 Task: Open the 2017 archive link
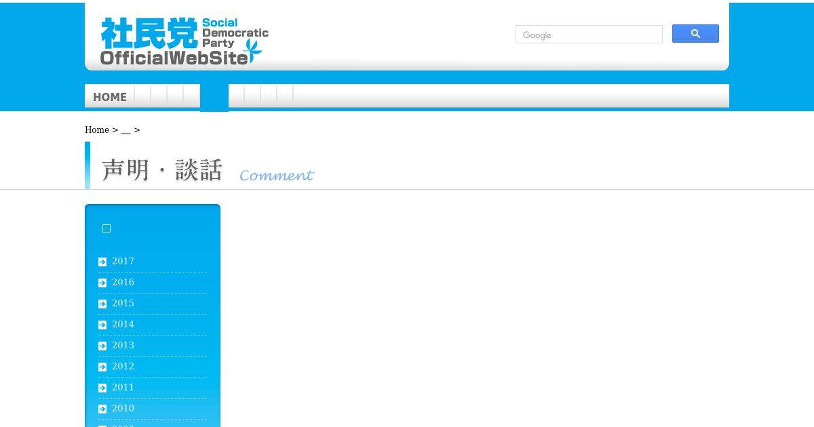[123, 261]
